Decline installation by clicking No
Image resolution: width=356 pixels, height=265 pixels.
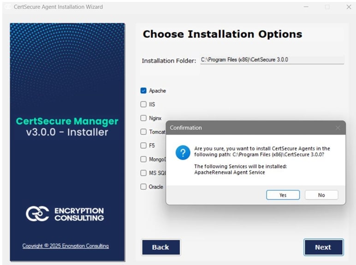321,195
